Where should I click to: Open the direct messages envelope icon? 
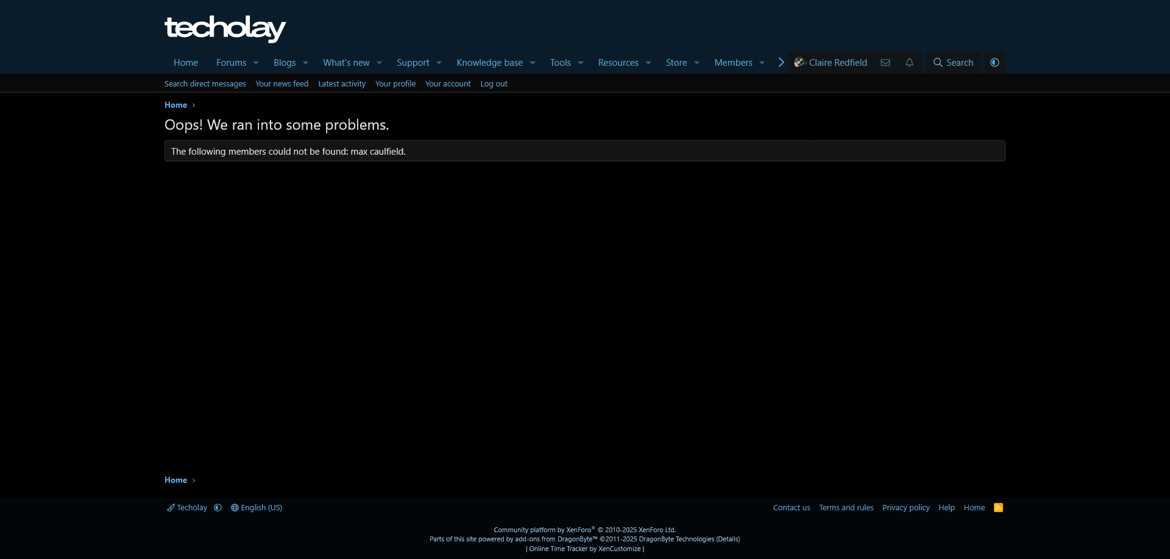coord(885,63)
